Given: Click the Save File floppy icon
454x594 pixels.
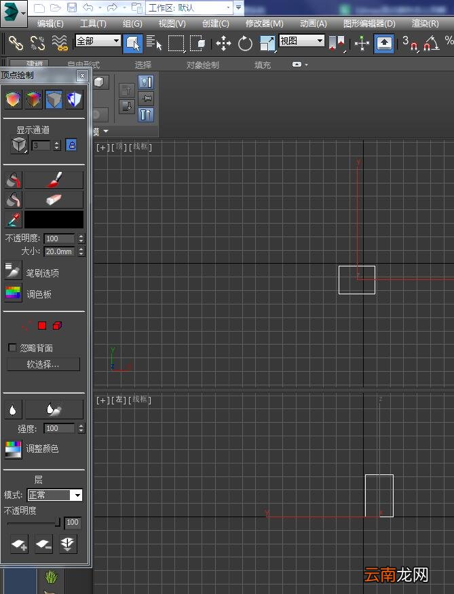Looking at the screenshot, I should pyautogui.click(x=71, y=7).
